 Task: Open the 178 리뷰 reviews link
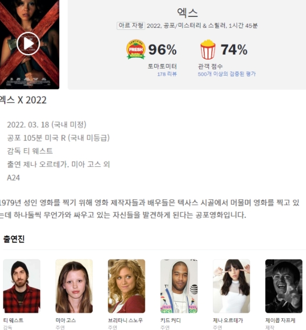click(x=167, y=74)
